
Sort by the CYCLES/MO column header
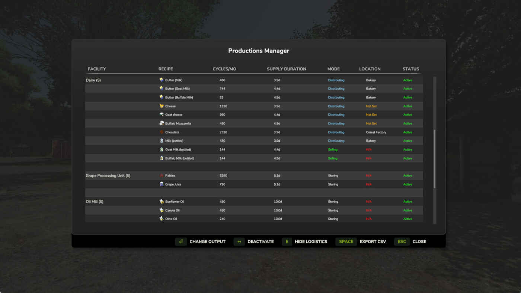[x=224, y=69]
